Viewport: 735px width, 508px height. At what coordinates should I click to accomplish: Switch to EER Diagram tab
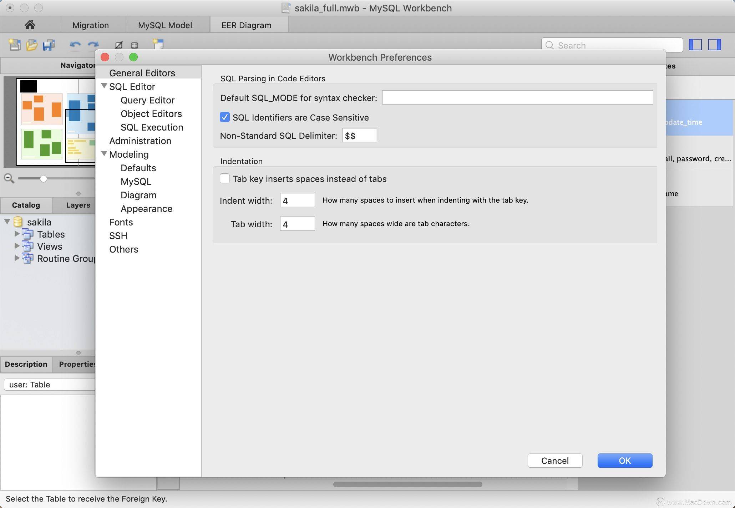point(247,25)
